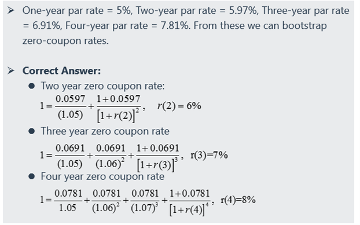Click the 'zero-coupon rates.' text line
The image size is (360, 225).
pos(65,41)
